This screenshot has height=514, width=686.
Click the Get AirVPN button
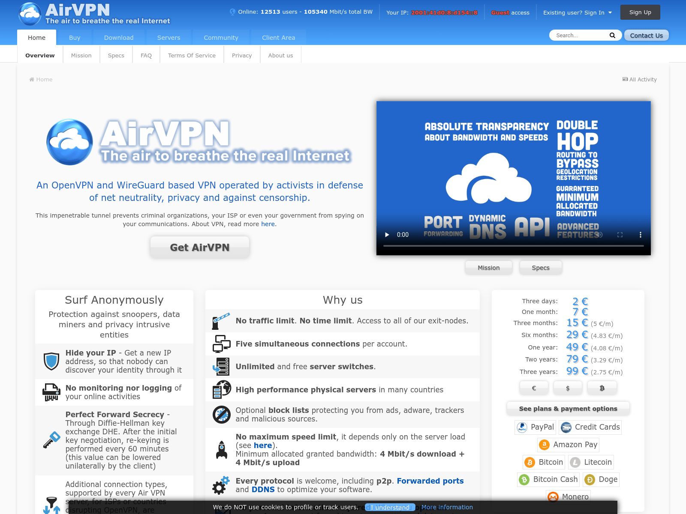point(200,247)
